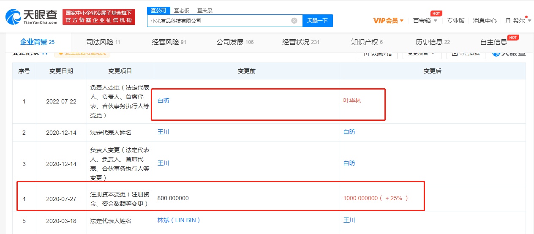Open 王川 link in row 3 变更前

click(x=163, y=163)
